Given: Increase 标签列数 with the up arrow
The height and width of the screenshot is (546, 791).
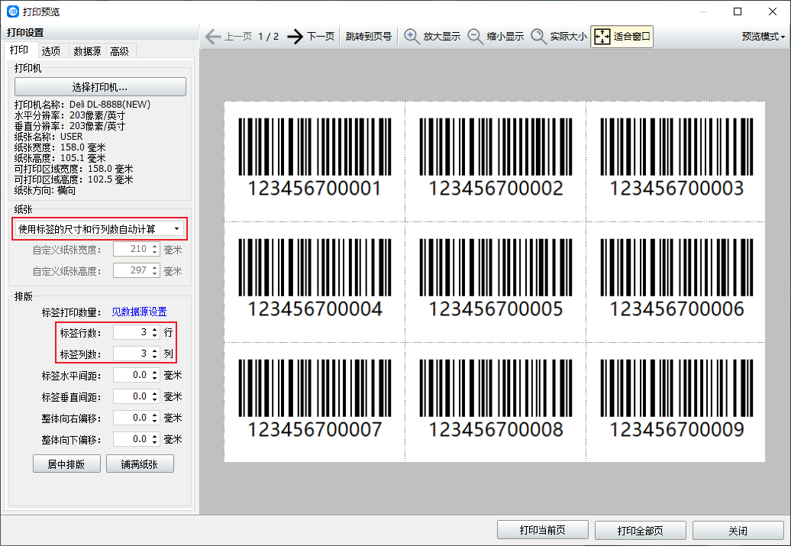Looking at the screenshot, I should [x=154, y=351].
